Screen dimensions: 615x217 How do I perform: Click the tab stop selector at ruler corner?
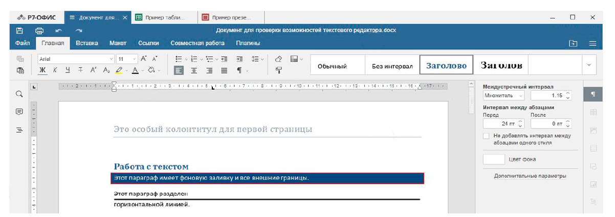[x=34, y=87]
